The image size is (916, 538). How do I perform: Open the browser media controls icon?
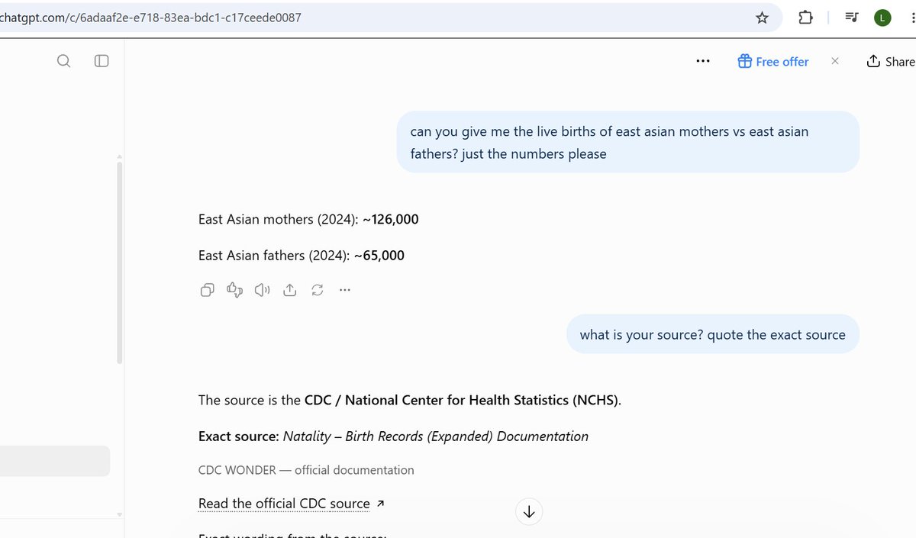tap(853, 18)
